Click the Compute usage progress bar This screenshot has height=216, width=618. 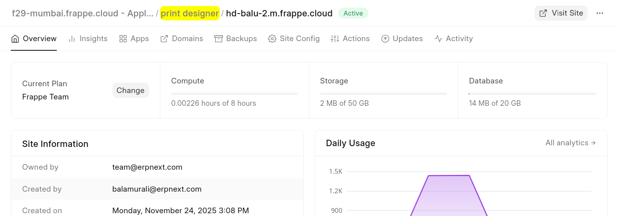pyautogui.click(x=234, y=94)
